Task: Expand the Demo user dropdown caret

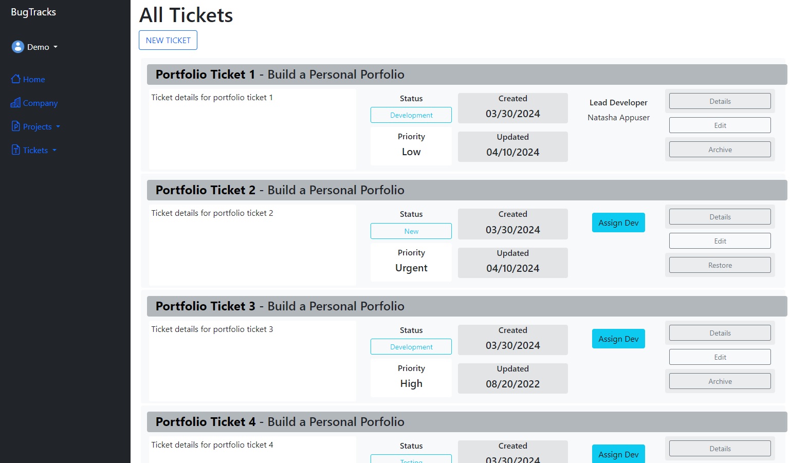Action: [x=56, y=47]
